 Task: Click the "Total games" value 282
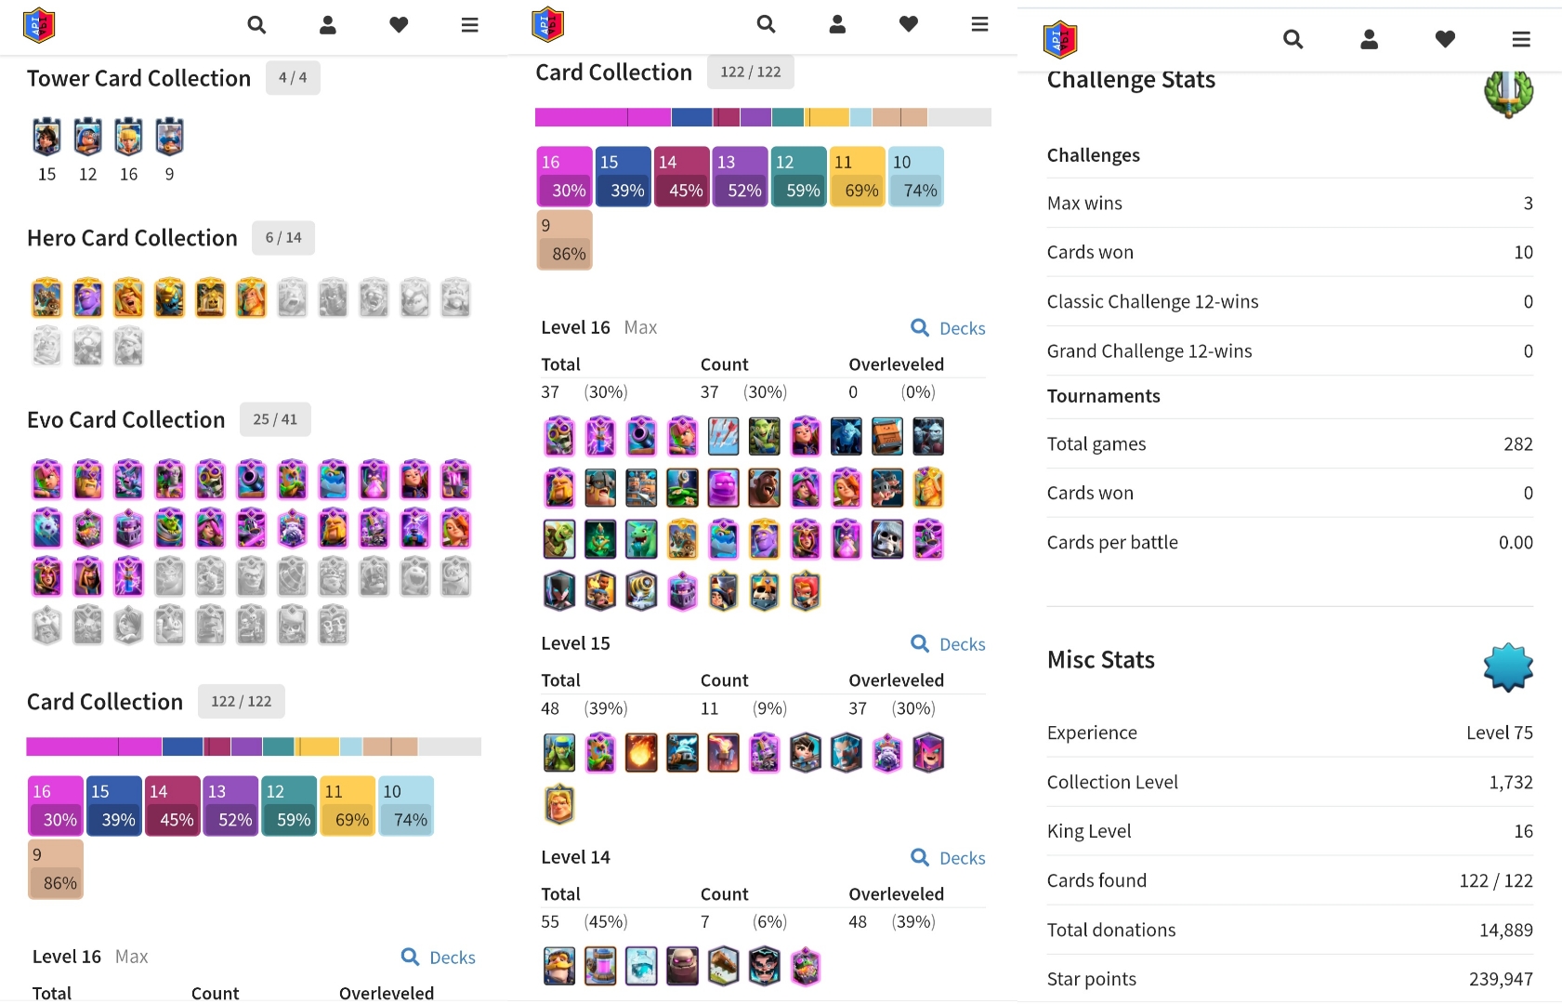1518,444
